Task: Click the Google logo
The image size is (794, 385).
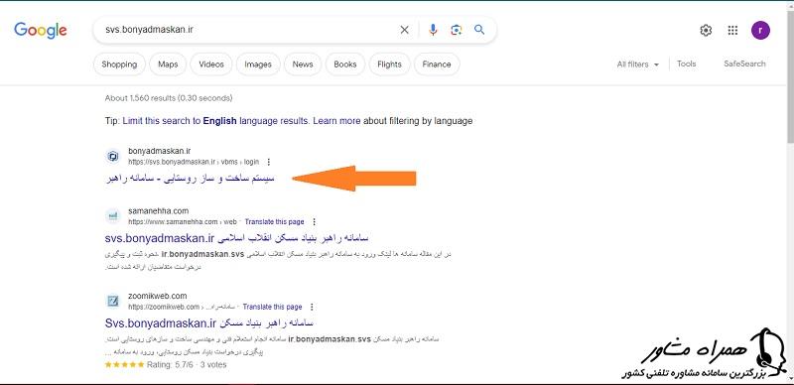Action: (41, 31)
